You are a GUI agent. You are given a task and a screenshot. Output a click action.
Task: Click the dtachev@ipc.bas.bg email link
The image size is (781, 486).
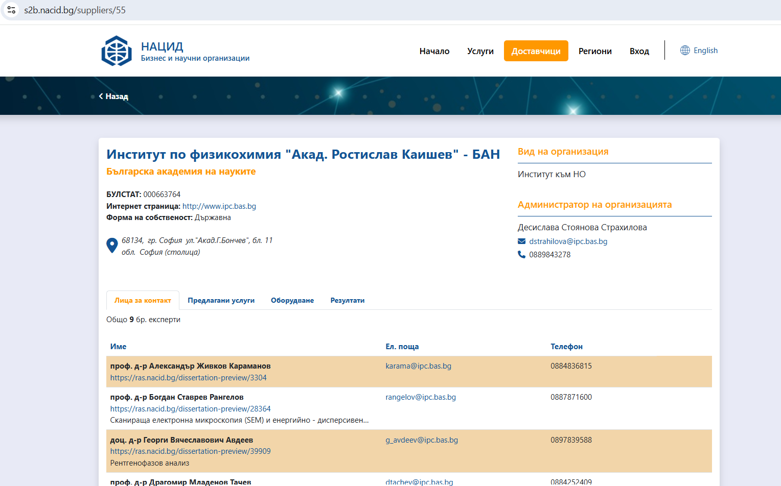(419, 482)
